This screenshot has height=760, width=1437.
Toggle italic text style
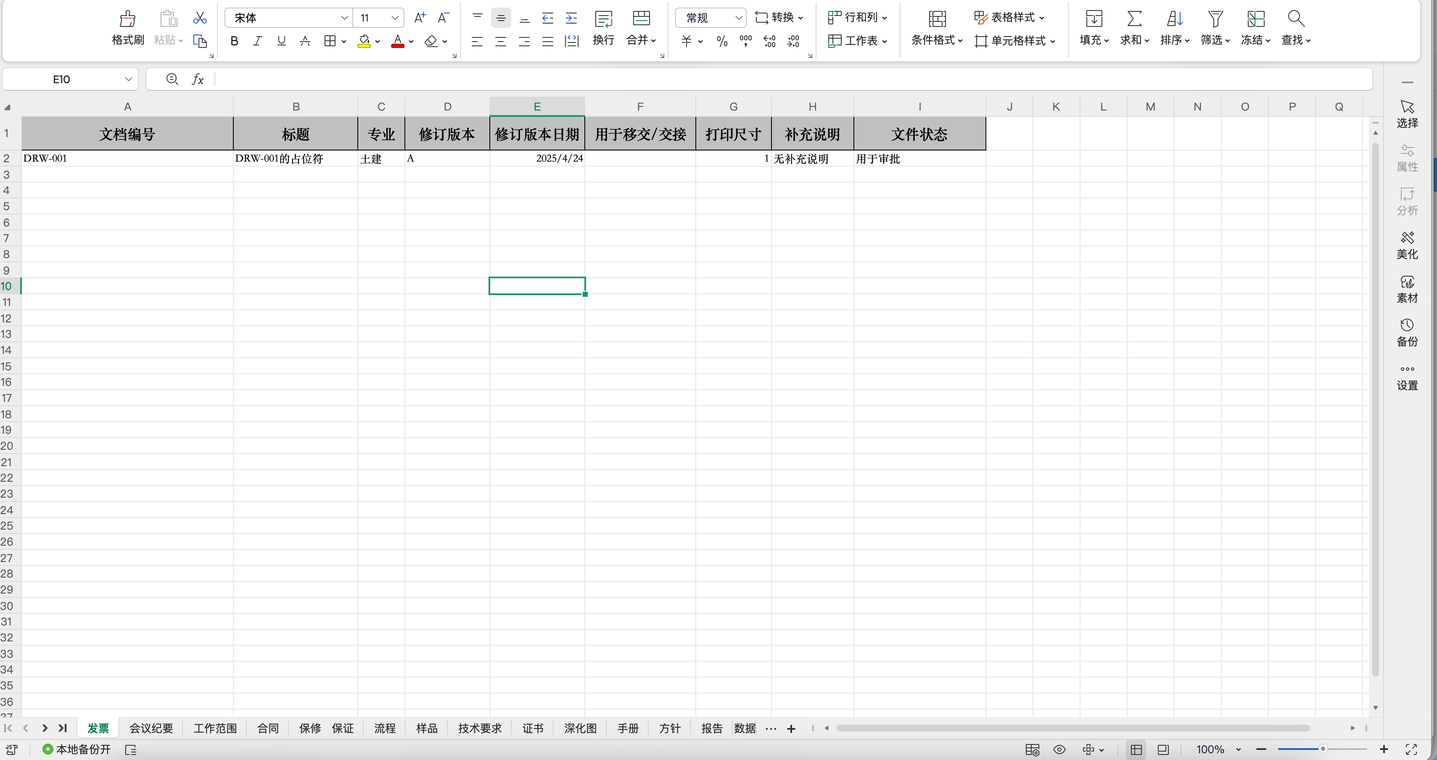[x=258, y=41]
